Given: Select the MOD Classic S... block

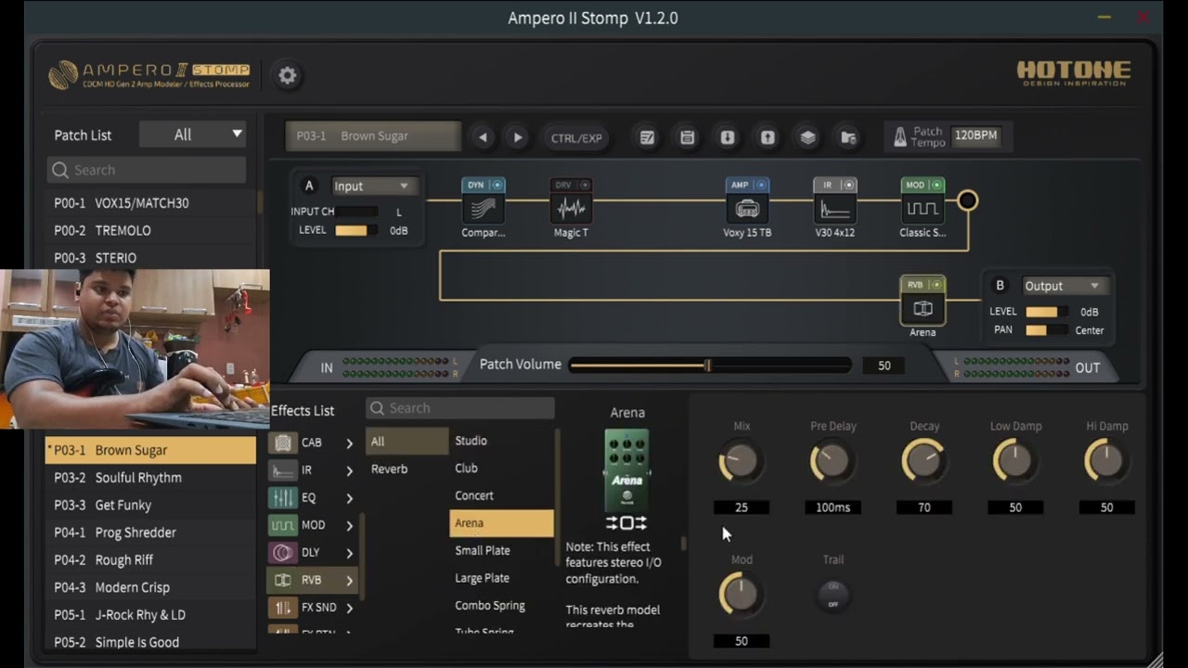Looking at the screenshot, I should (x=923, y=209).
